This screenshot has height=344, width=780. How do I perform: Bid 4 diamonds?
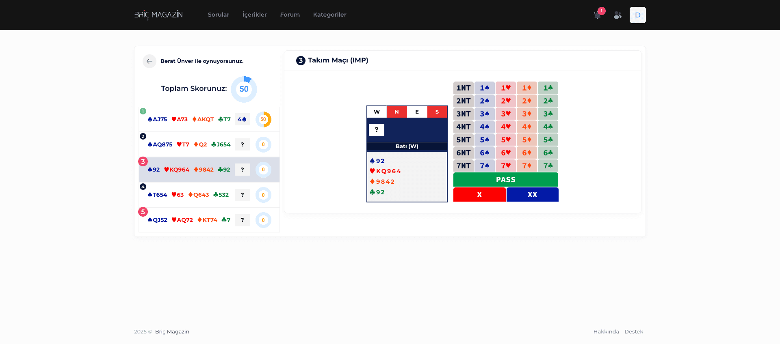click(527, 127)
